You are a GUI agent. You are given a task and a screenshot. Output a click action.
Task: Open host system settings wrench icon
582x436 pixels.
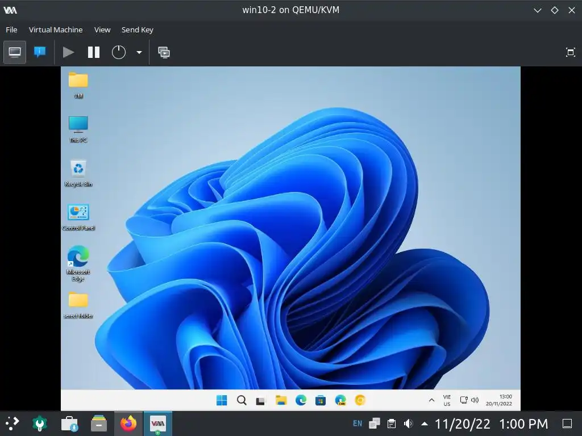pyautogui.click(x=40, y=423)
